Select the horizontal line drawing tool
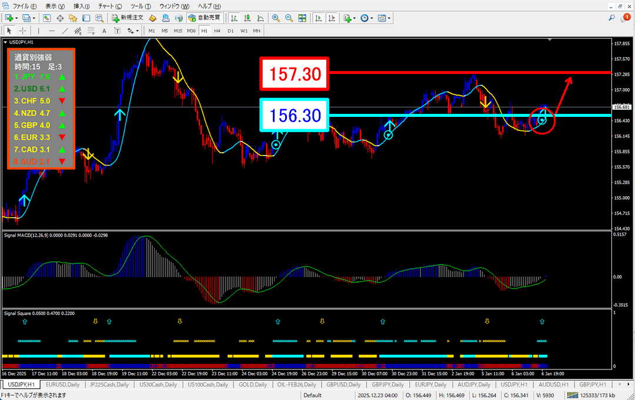 pyautogui.click(x=52, y=31)
